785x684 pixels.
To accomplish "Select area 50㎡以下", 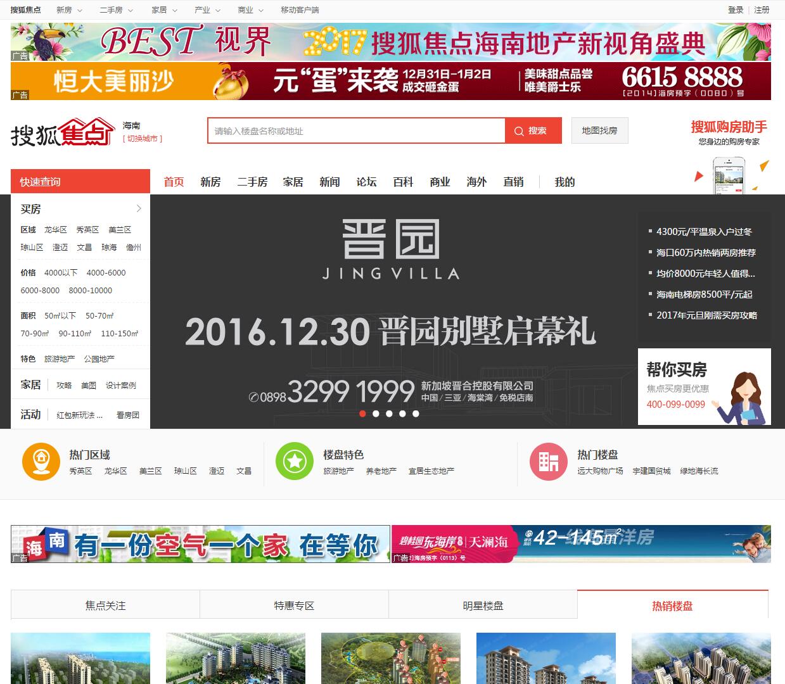I will click(60, 315).
